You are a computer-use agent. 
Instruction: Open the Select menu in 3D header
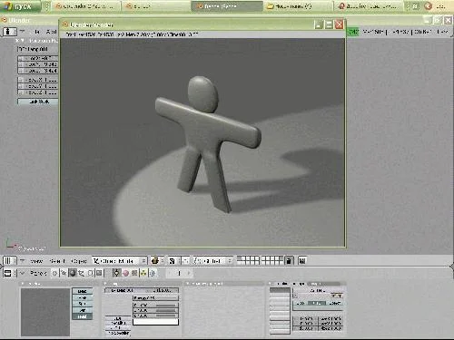pos(57,261)
